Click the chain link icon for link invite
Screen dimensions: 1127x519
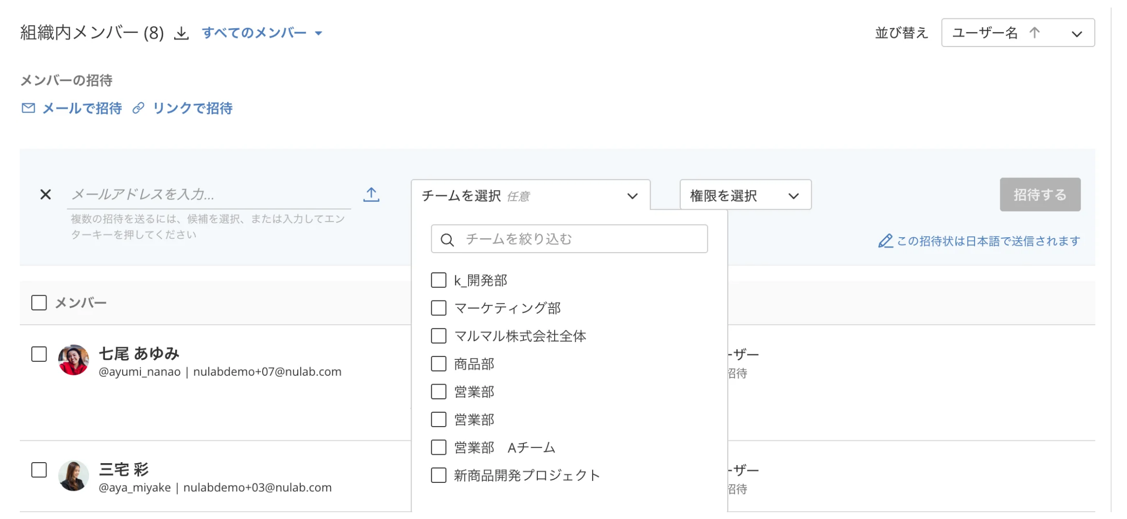(139, 108)
